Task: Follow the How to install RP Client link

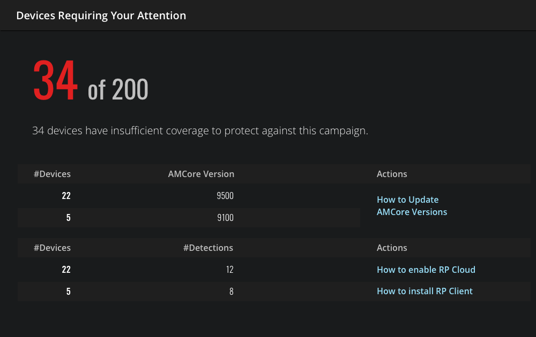Action: coord(425,291)
